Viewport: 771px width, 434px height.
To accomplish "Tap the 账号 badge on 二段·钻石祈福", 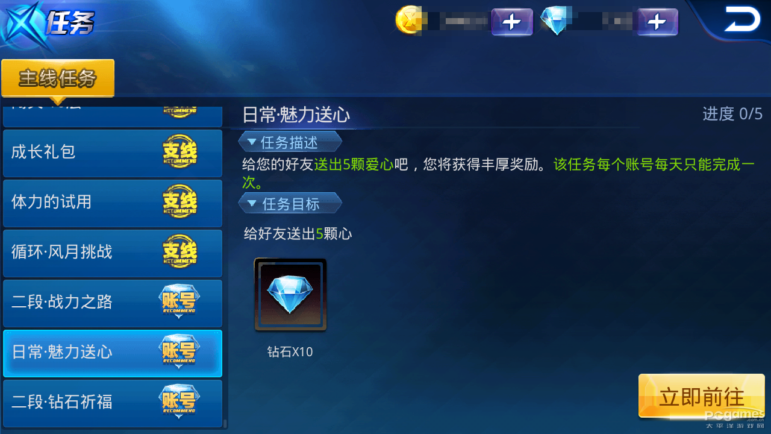I will point(179,401).
